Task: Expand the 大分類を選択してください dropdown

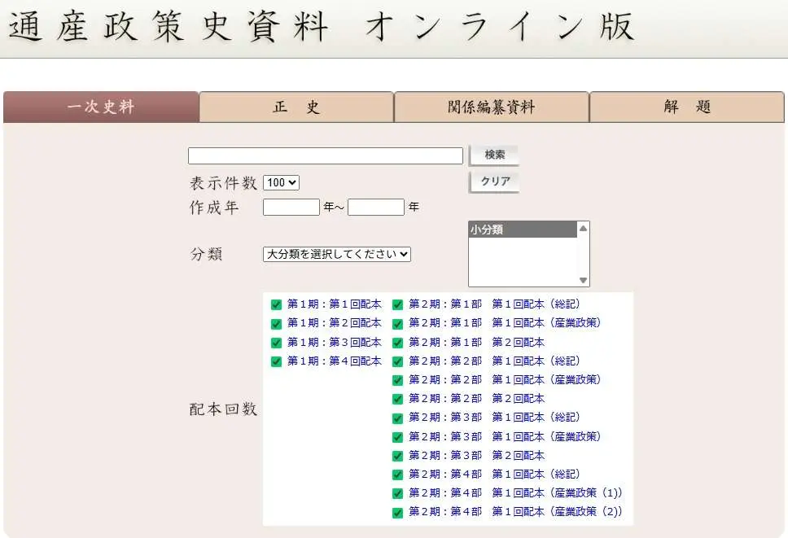Action: tap(337, 254)
